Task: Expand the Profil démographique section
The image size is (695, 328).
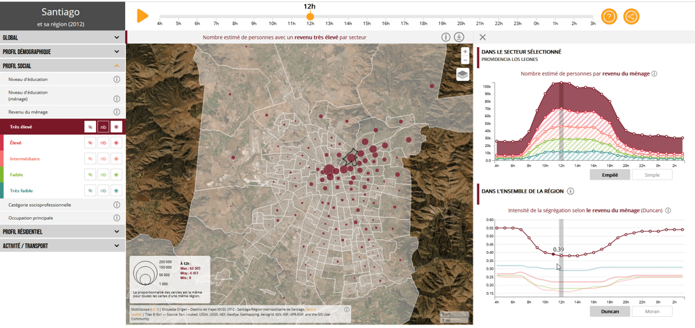Action: [x=63, y=52]
